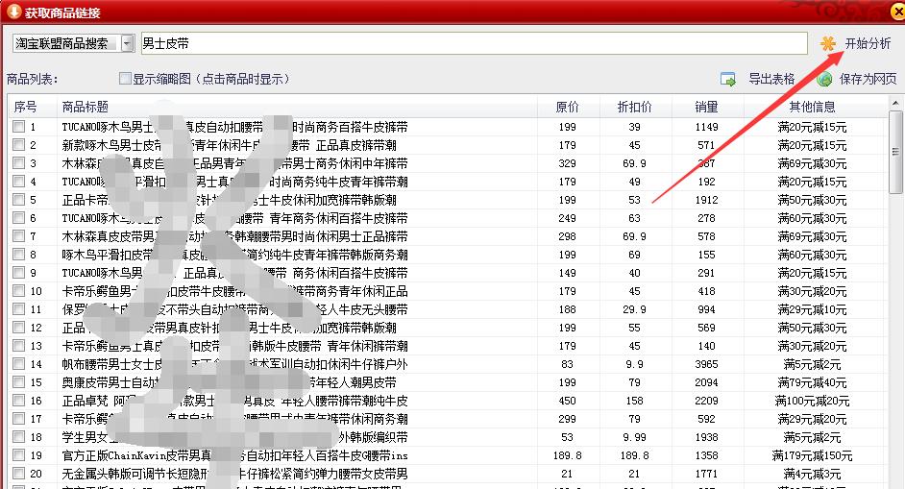This screenshot has height=489, width=905.
Task: Click sales value 2094 in row 15
Action: (706, 382)
